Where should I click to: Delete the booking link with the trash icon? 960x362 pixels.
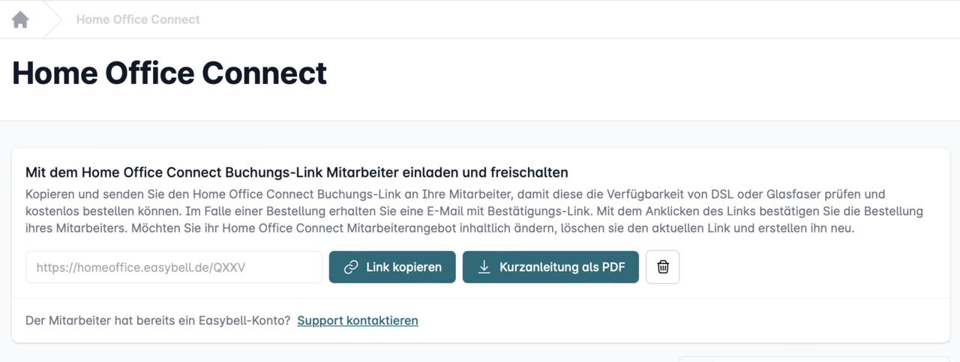pyautogui.click(x=663, y=268)
